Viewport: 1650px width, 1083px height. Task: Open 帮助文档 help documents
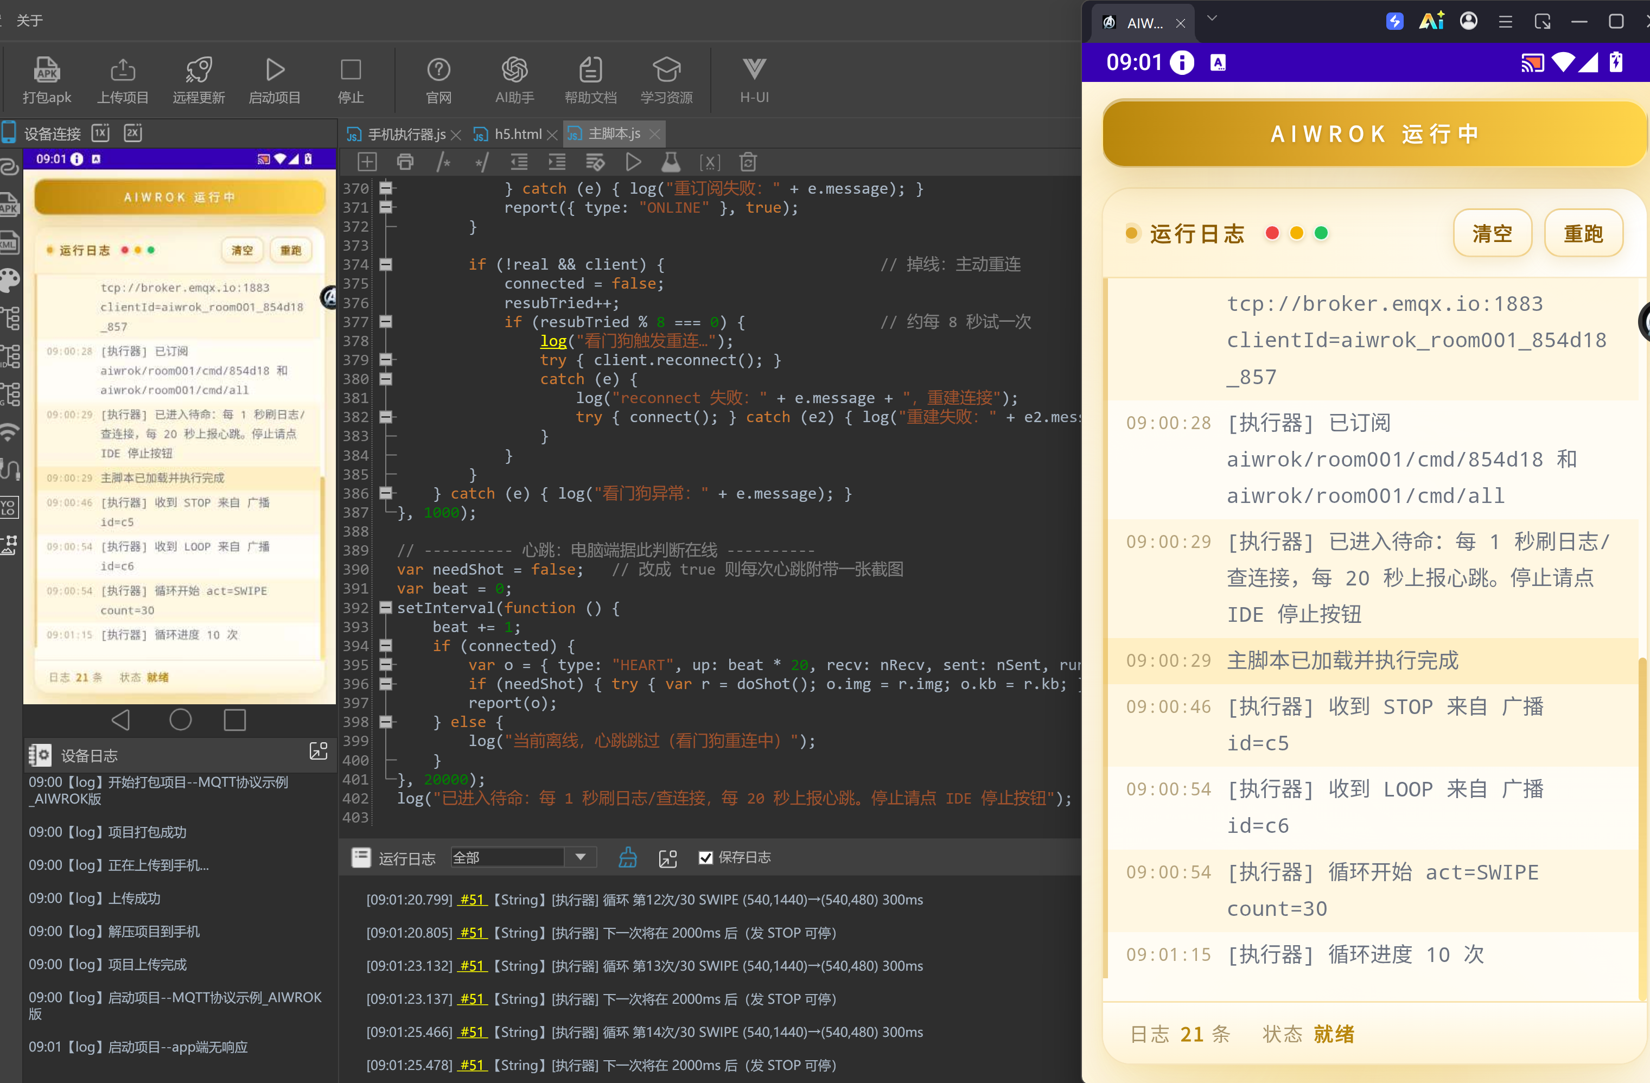point(591,80)
